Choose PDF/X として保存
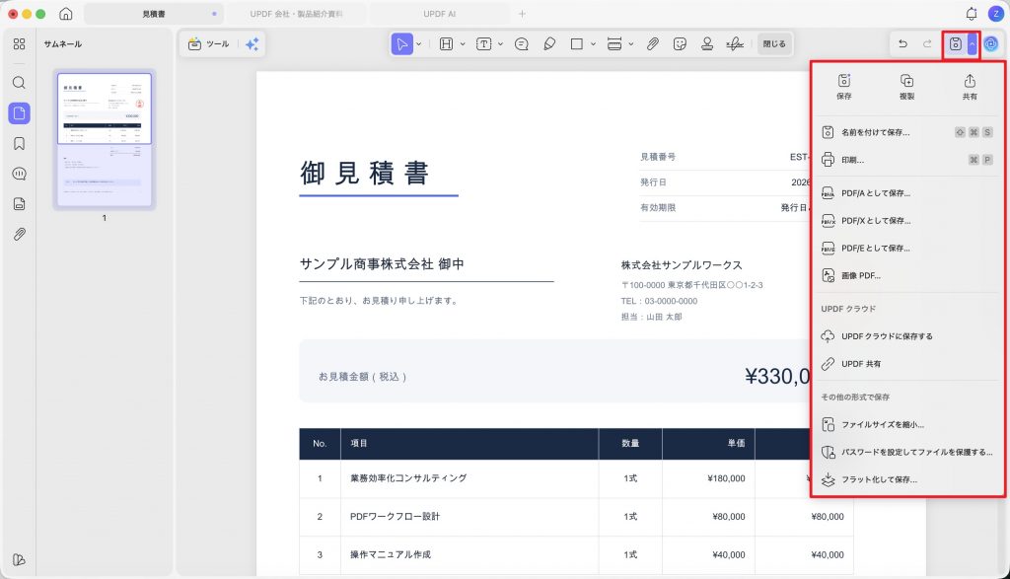Screen dimensions: 1010x579 coord(907,221)
